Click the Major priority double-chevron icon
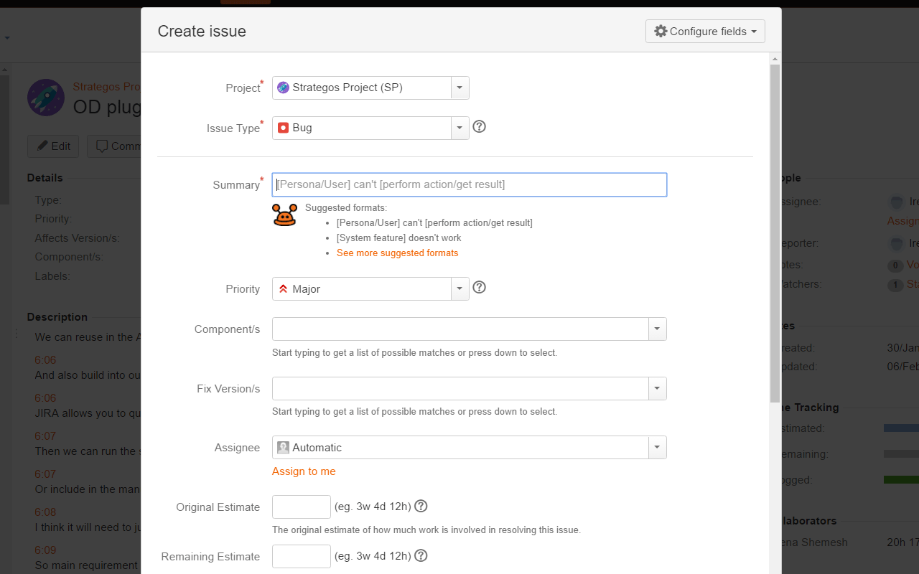Viewport: 919px width, 574px height. point(282,288)
